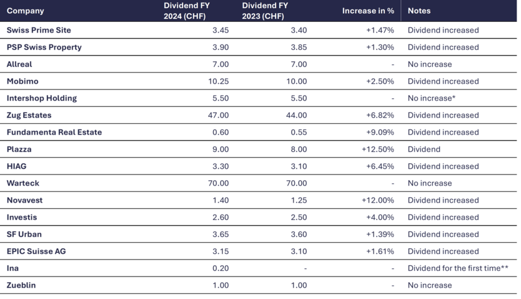Click the +1.30% increase value
521x299 pixels.
click(380, 48)
